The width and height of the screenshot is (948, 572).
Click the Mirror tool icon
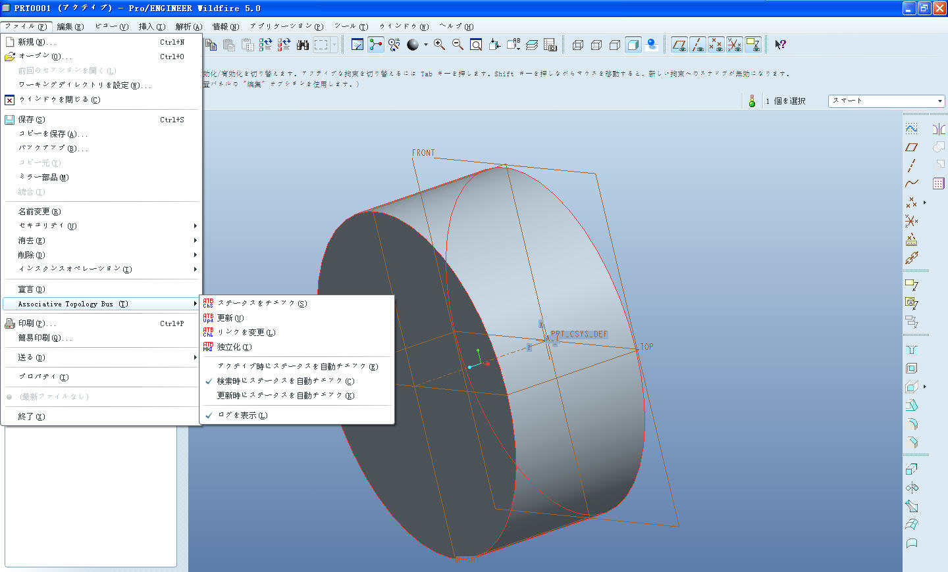(x=939, y=128)
